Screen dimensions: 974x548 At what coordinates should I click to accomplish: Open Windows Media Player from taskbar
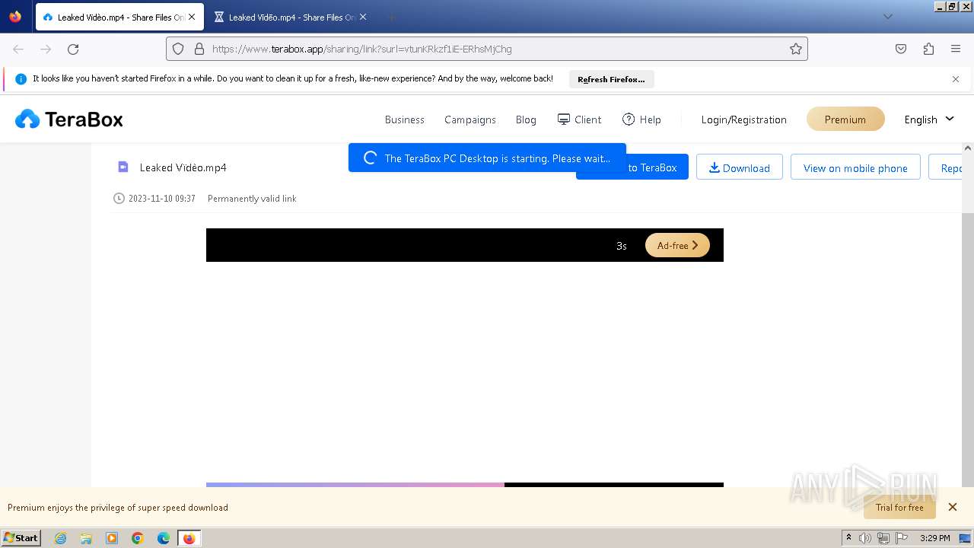(x=112, y=538)
